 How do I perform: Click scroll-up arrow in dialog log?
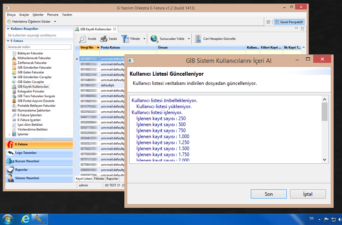pyautogui.click(x=324, y=100)
